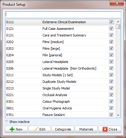Close the Product Setup window from the title bar
The image size is (126, 138).
pyautogui.click(x=117, y=3)
